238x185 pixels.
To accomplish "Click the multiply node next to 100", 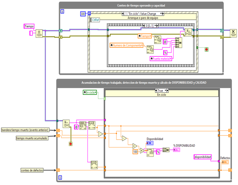I will (x=142, y=151).
